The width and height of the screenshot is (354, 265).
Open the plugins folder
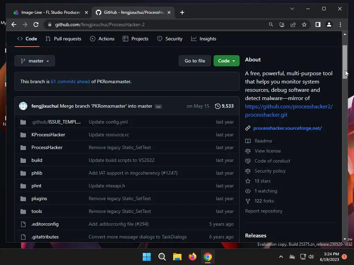tap(39, 198)
